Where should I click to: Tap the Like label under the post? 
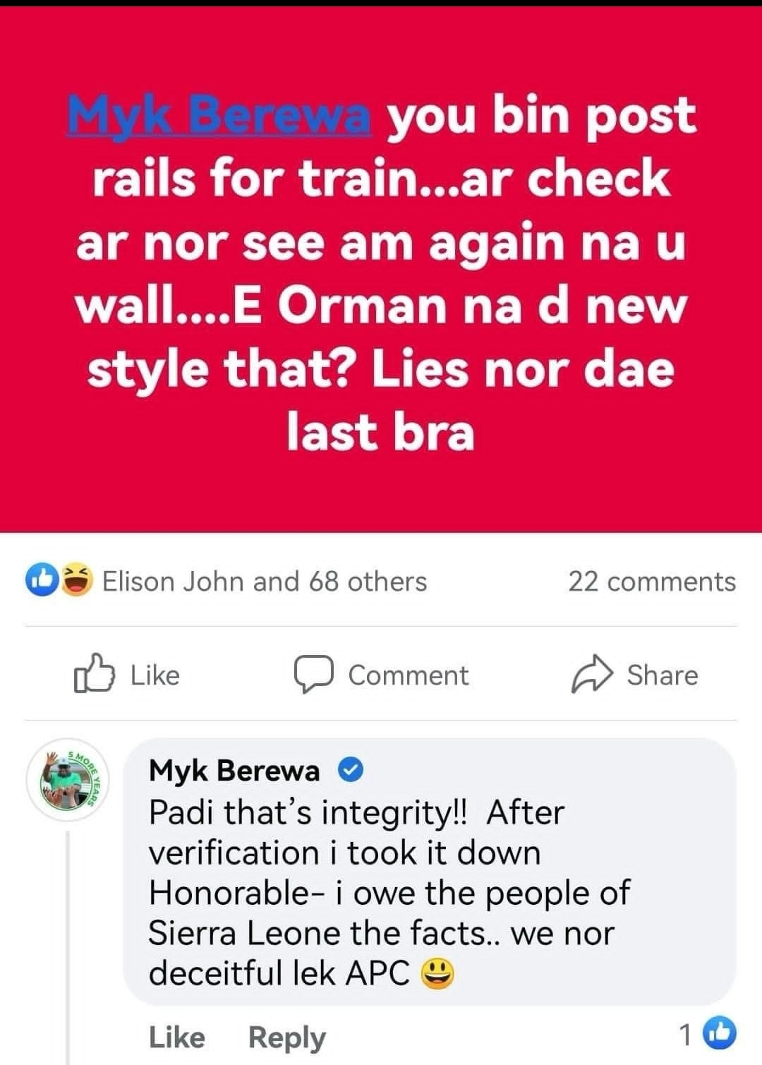(155, 675)
